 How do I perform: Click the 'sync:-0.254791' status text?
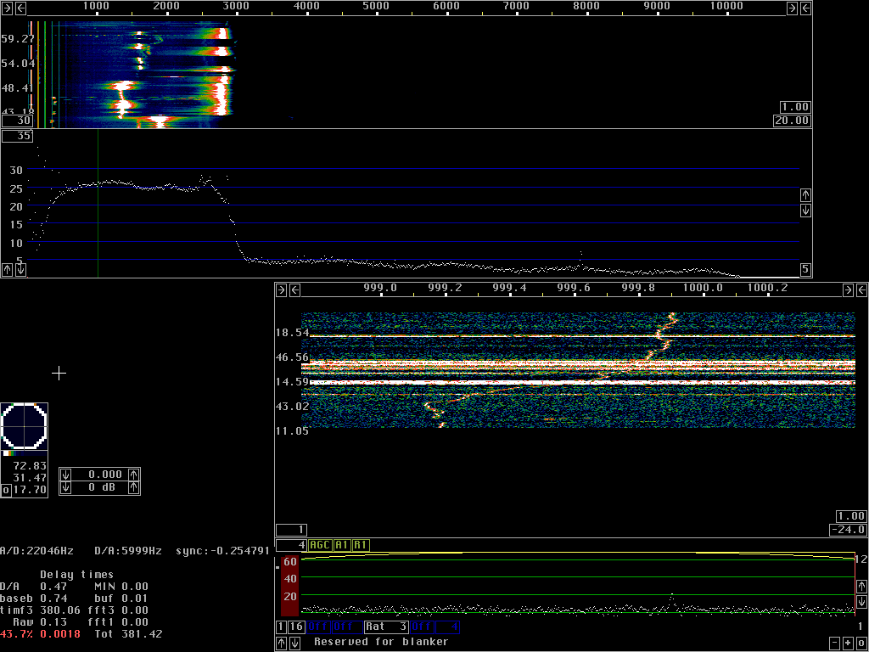(x=223, y=550)
